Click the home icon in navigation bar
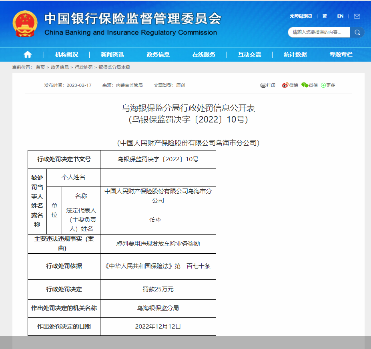Image resolution: width=371 pixels, height=349 pixels. (27, 54)
